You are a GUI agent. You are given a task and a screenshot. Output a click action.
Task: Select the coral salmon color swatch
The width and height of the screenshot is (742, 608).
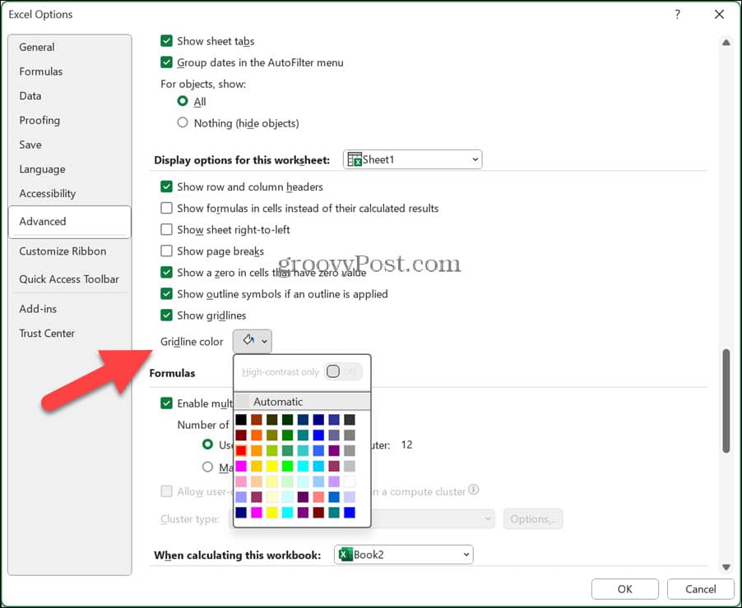click(318, 497)
